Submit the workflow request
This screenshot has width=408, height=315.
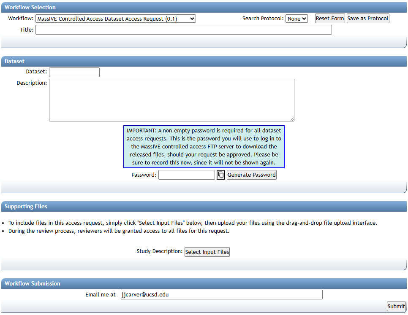coord(396,307)
